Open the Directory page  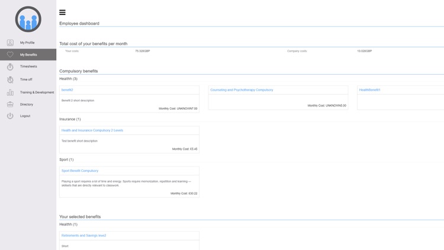tap(27, 104)
